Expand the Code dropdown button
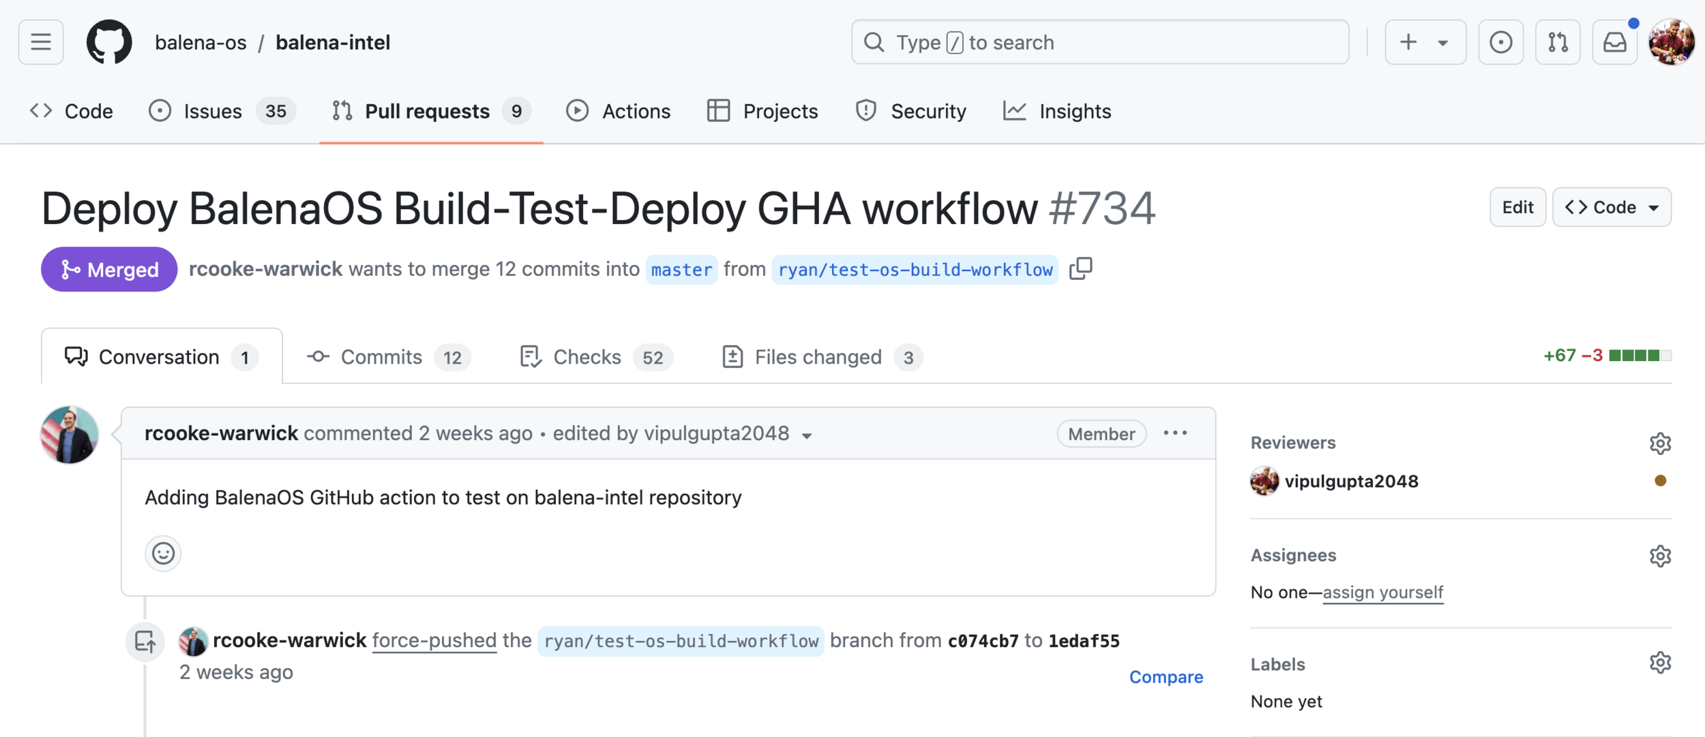1705x737 pixels. coord(1611,207)
